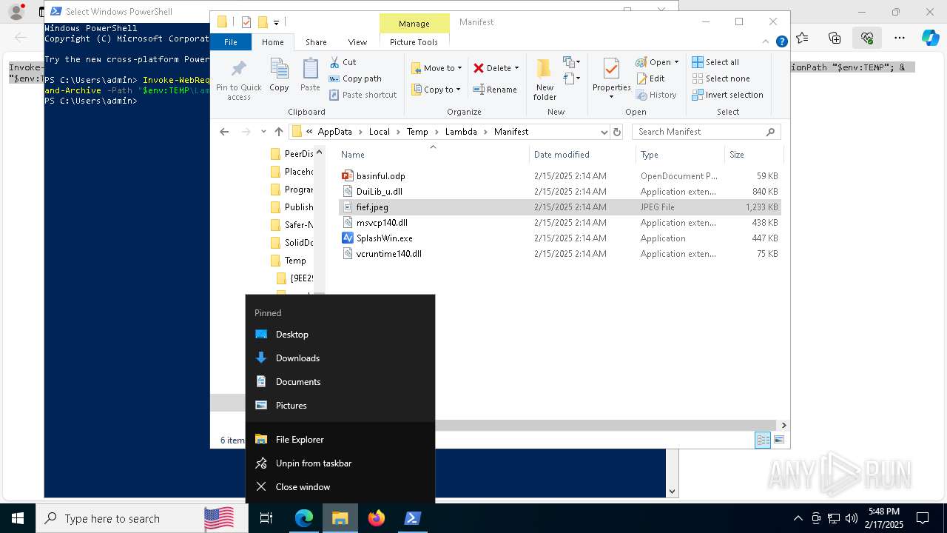This screenshot has width=947, height=533.
Task: Click Unpin from taskbar
Action: click(x=340, y=463)
